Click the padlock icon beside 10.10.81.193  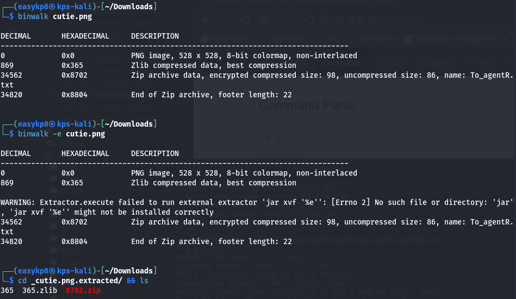pyautogui.click(x=326, y=20)
